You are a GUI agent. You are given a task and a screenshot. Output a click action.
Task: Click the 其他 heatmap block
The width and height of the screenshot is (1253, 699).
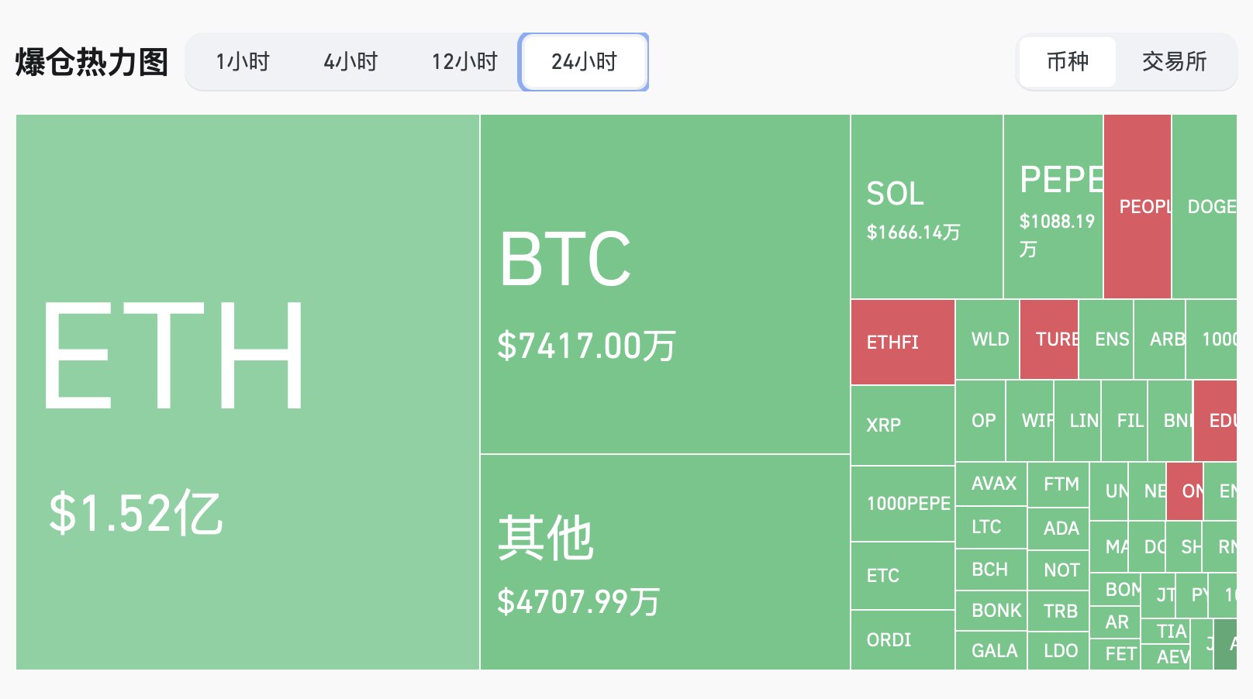664,562
